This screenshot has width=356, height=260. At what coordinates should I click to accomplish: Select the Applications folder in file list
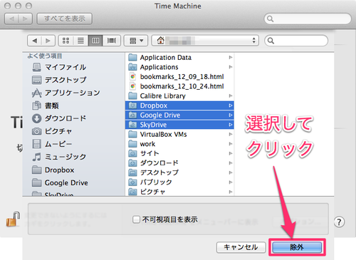coord(179,67)
